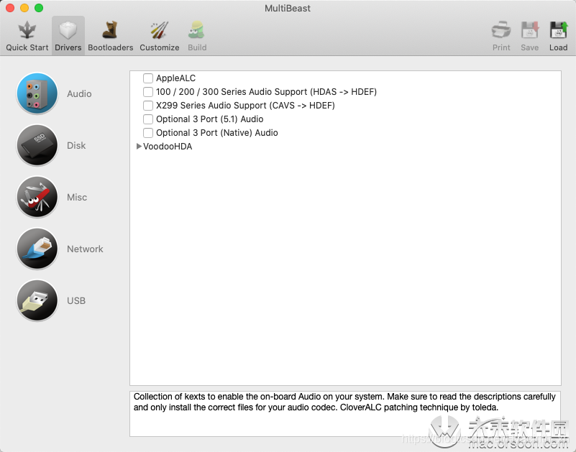Image resolution: width=576 pixels, height=452 pixels.
Task: Expand the VoodooHDA disclosure triangle
Action: pyautogui.click(x=139, y=146)
